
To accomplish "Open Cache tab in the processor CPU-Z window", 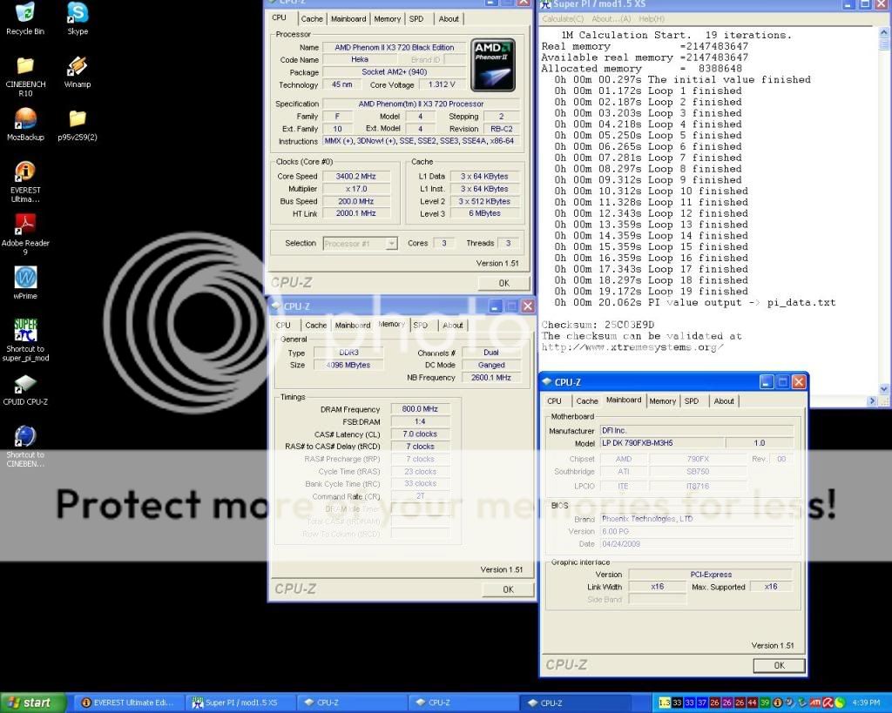I will [x=312, y=19].
